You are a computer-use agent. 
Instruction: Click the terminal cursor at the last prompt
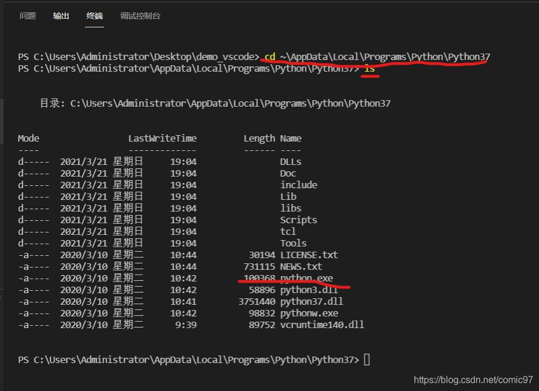[367, 360]
